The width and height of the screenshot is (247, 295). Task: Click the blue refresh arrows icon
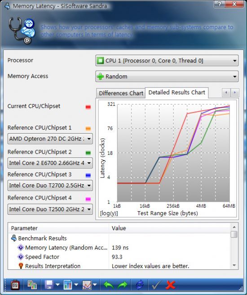point(140,285)
